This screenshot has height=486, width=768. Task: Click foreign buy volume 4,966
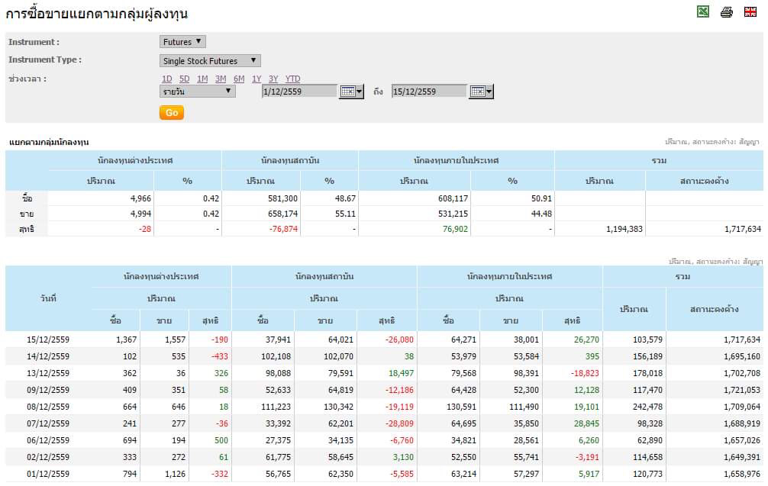140,198
